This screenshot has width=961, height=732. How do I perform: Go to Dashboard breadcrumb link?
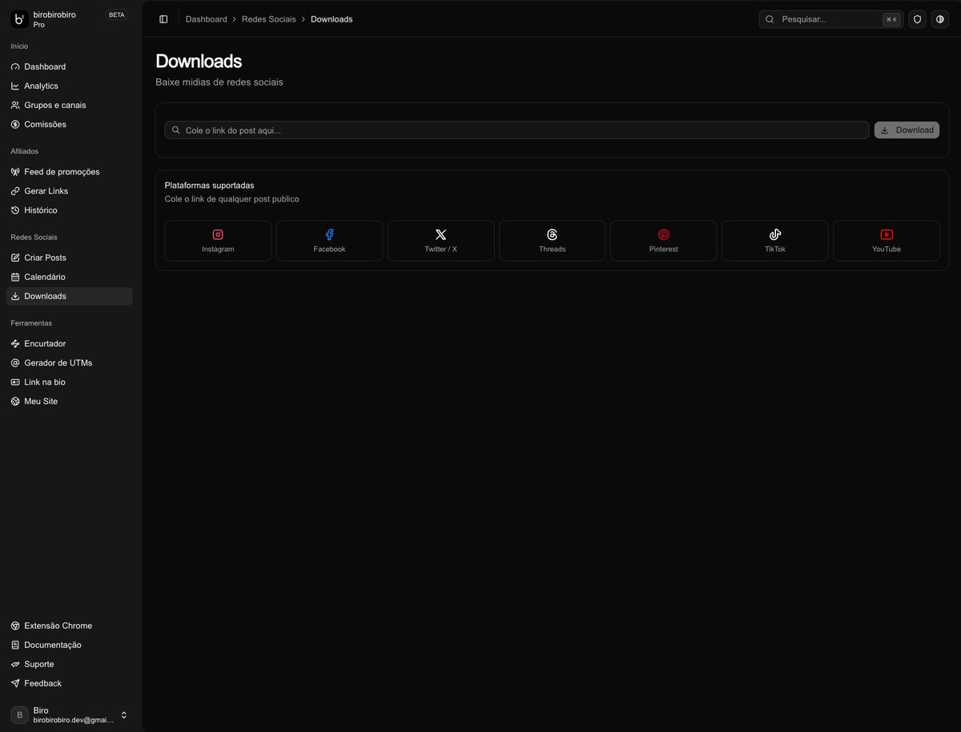(x=206, y=19)
